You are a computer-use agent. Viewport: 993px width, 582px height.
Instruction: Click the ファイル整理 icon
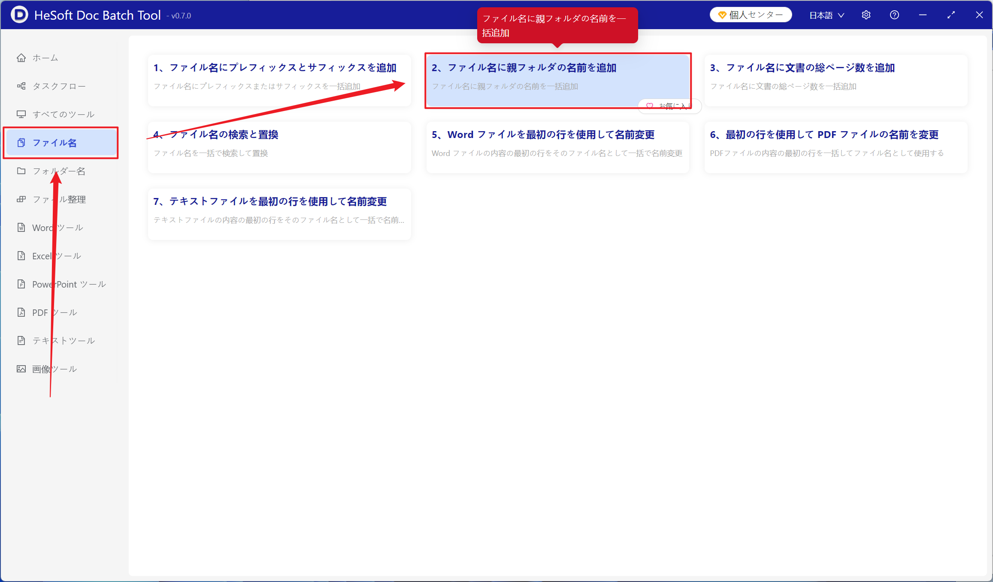21,199
